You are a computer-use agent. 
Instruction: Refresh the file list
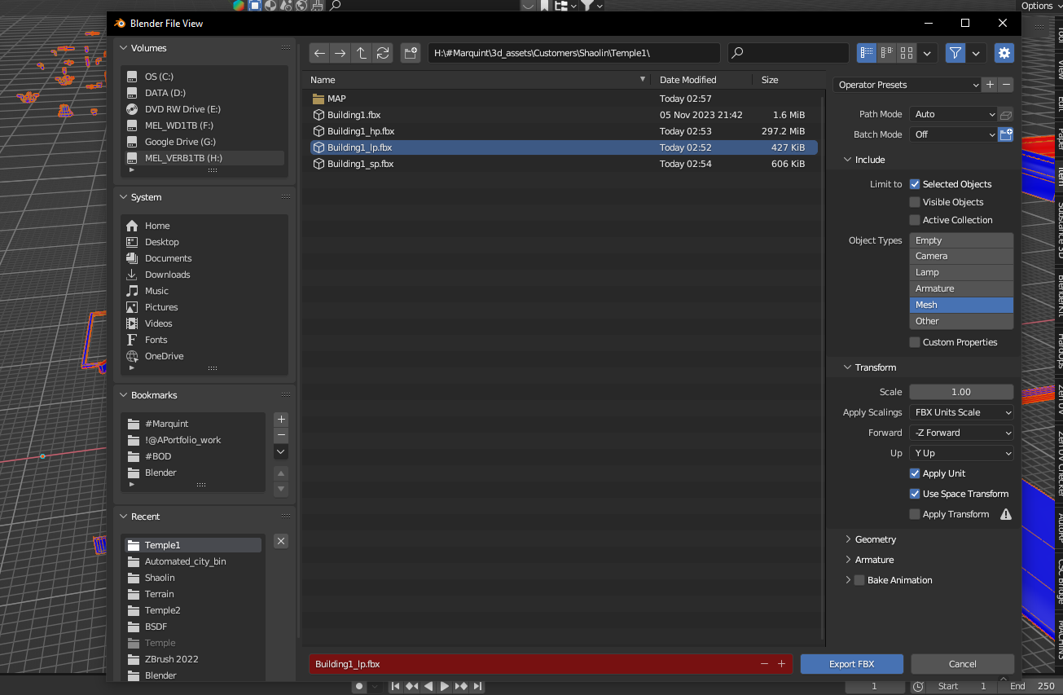382,52
